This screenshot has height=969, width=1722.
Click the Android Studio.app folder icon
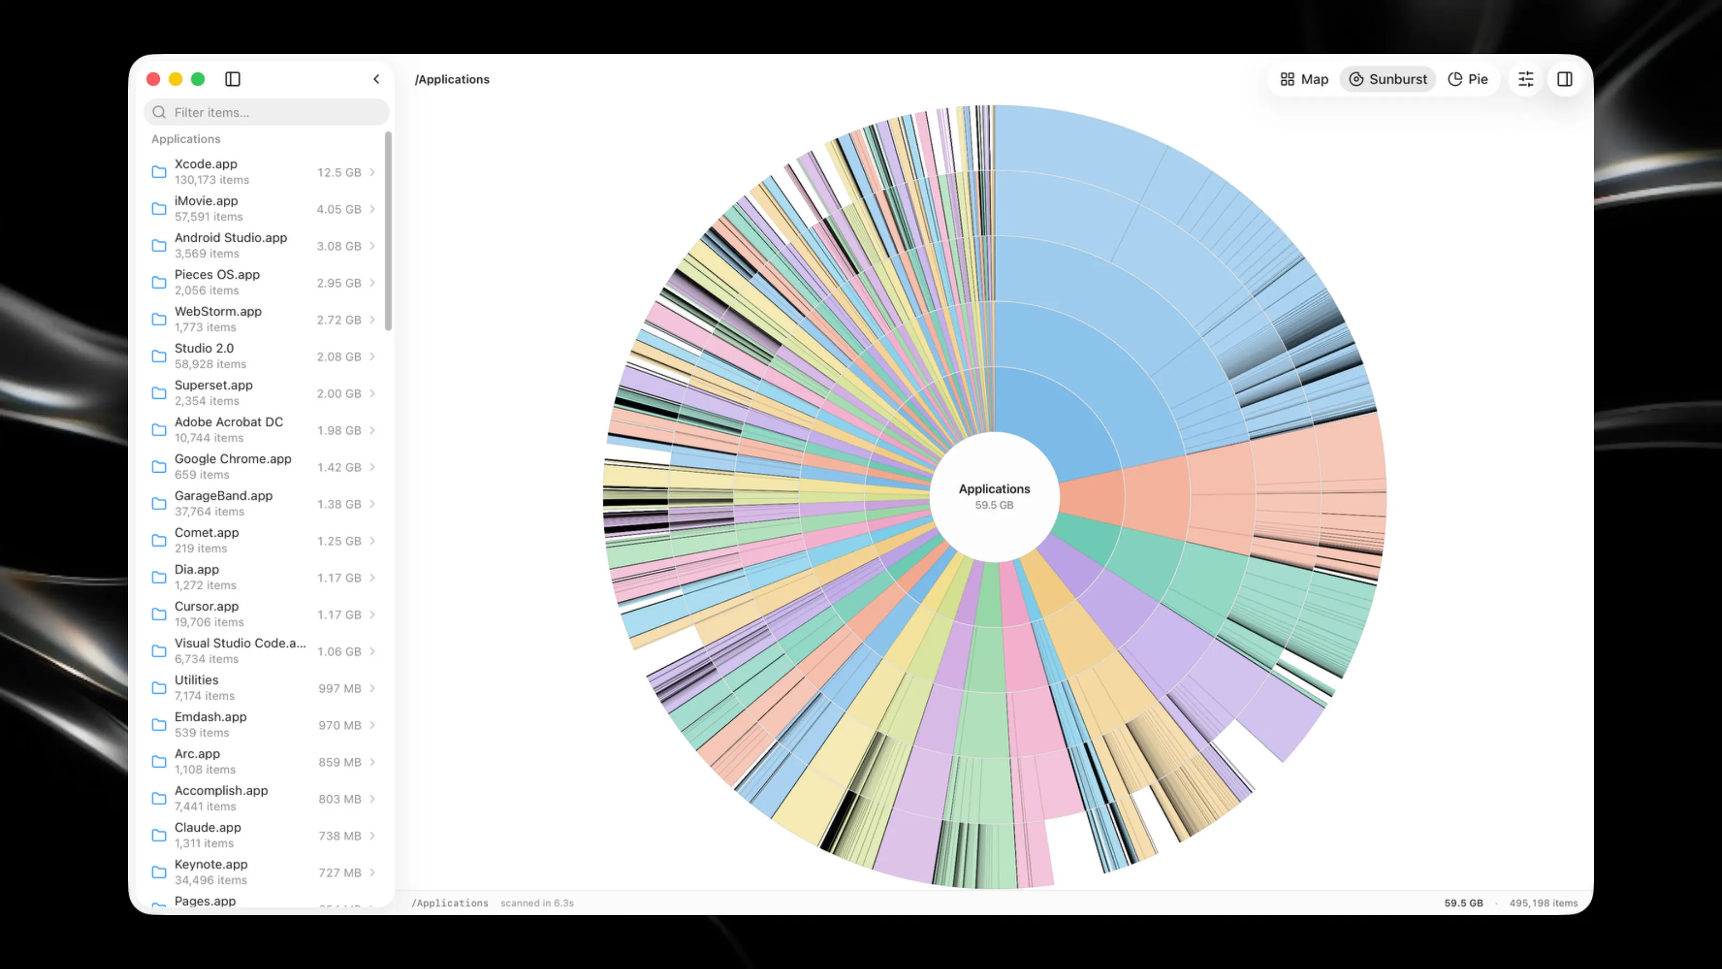tap(159, 245)
